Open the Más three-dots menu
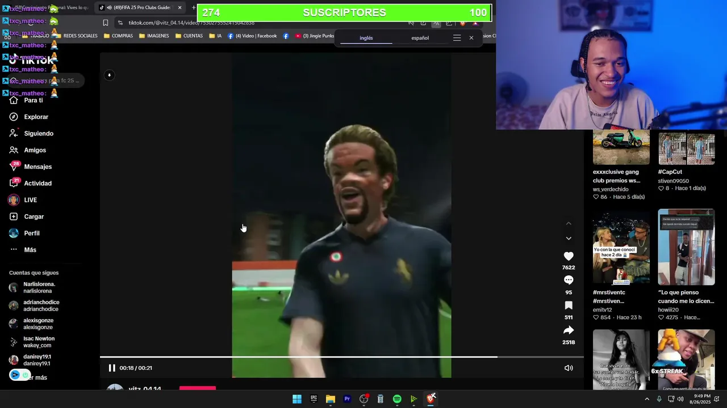Screen dimensions: 727x408 point(14,250)
